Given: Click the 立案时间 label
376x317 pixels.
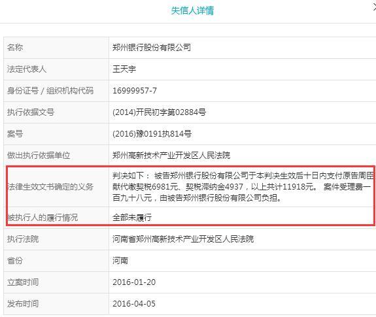Looking at the screenshot, I should [23, 282].
